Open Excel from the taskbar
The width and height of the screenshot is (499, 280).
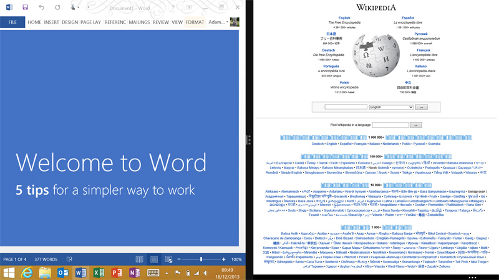coord(99,273)
